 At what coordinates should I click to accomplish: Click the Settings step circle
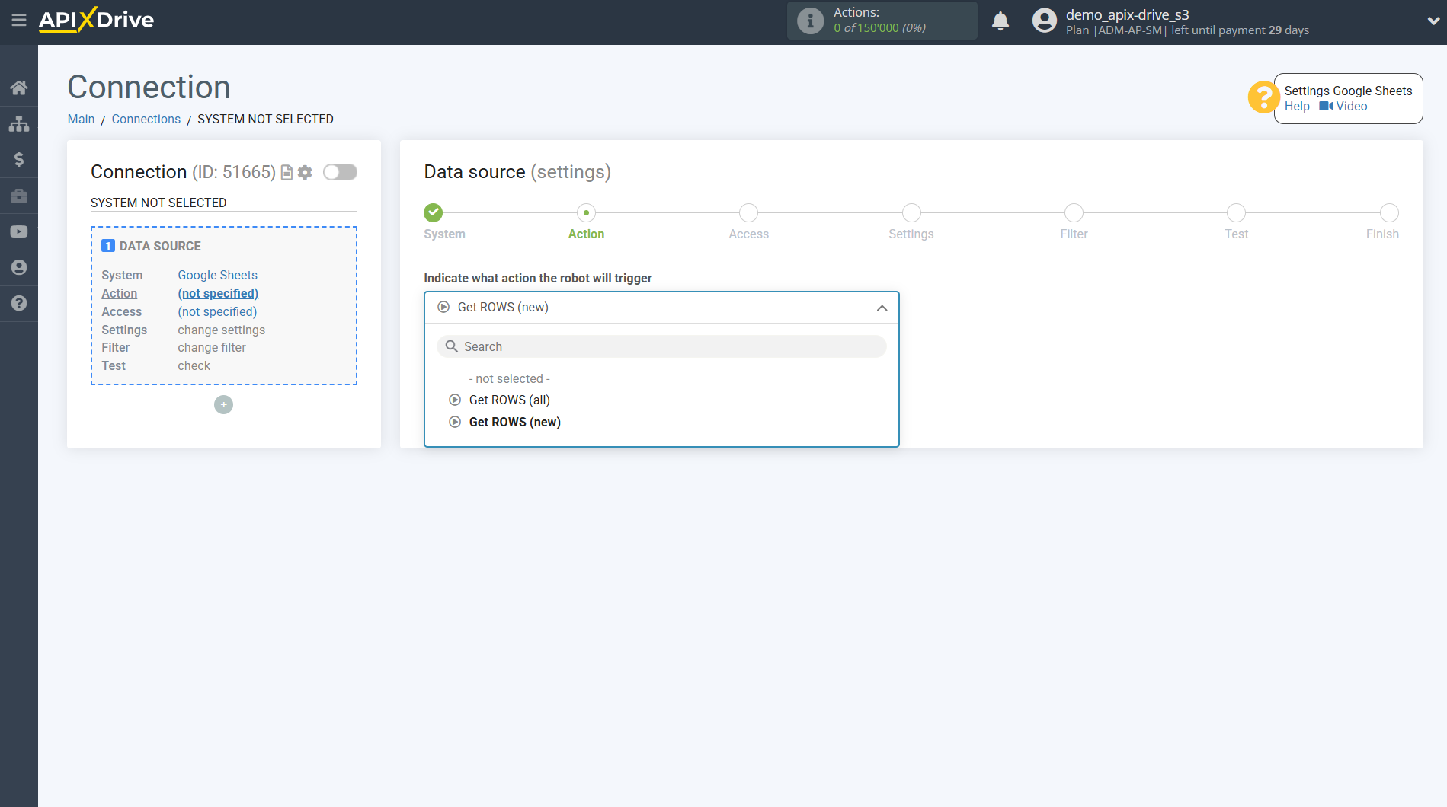click(x=911, y=212)
